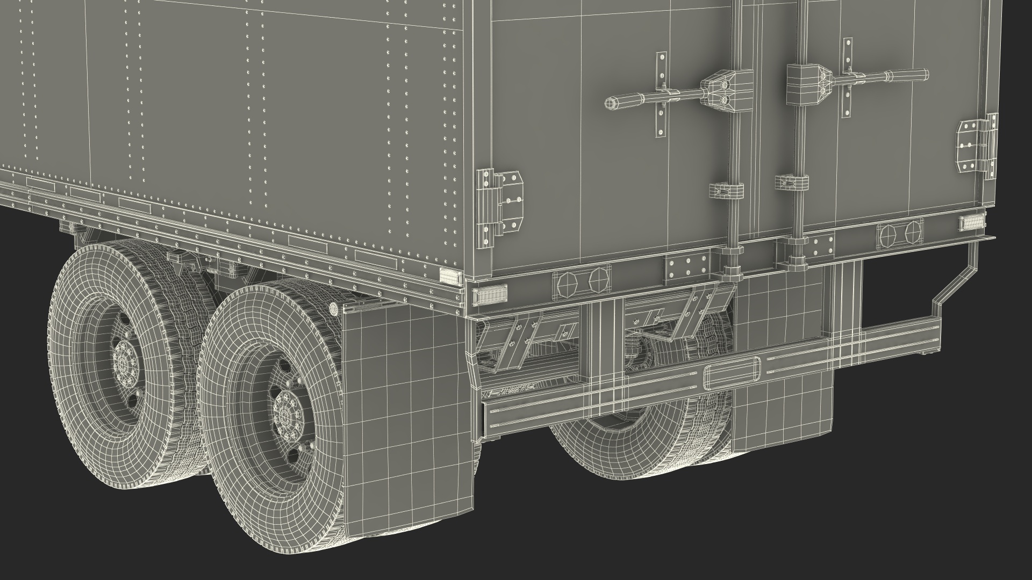Click the right pair of round tail lights

(901, 234)
